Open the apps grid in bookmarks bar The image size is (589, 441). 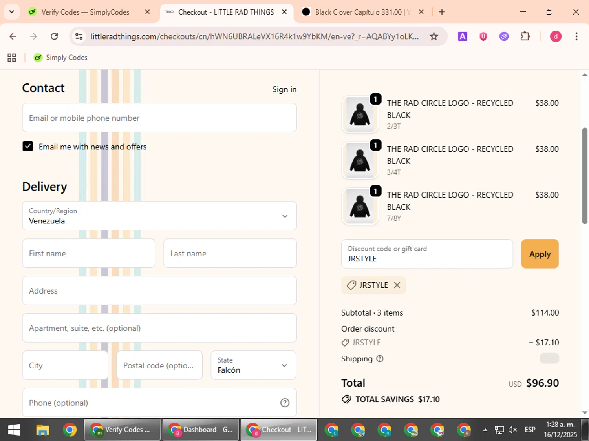pyautogui.click(x=12, y=58)
